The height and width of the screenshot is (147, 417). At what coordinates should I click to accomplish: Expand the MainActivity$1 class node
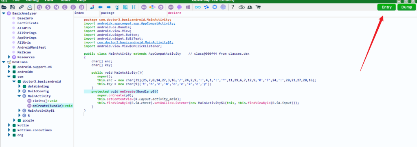pos(19,111)
